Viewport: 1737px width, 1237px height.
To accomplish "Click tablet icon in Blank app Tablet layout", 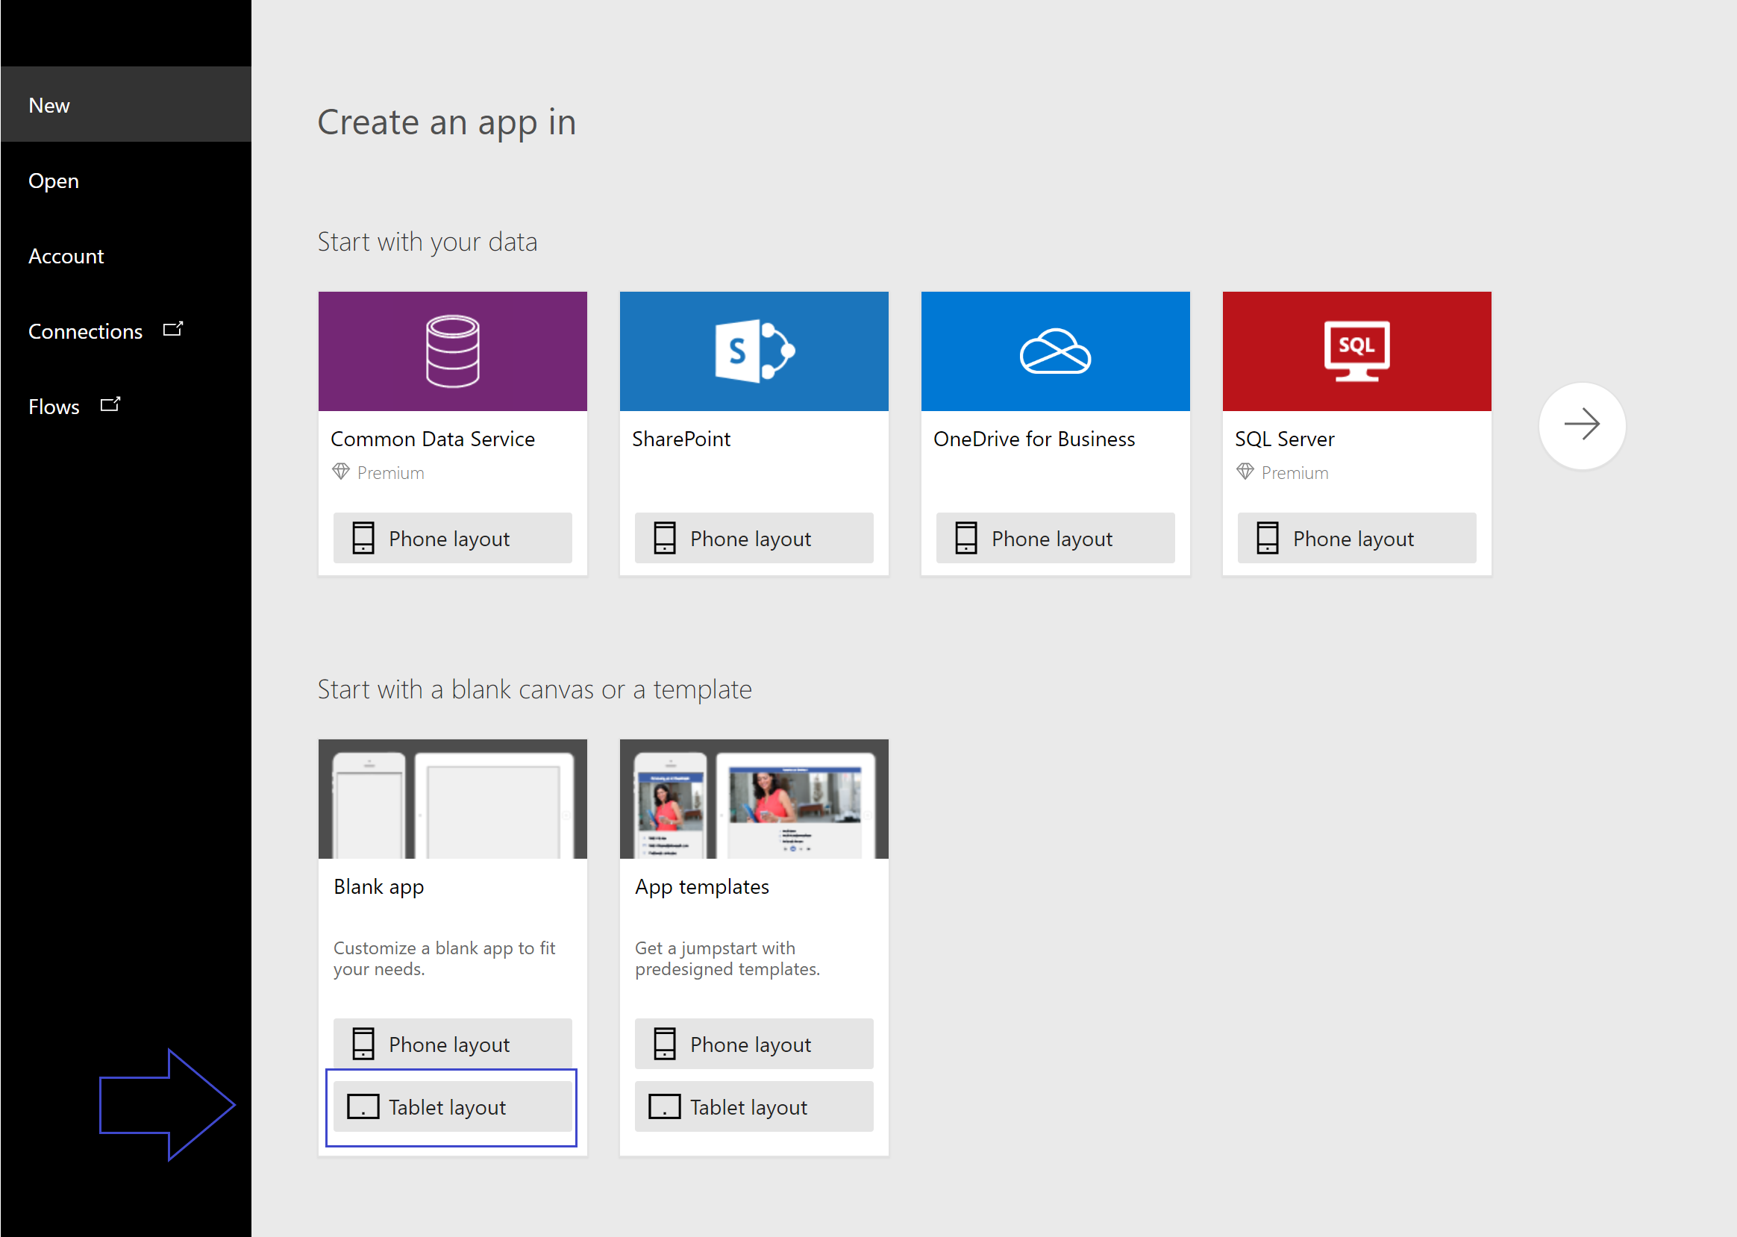I will coord(363,1106).
